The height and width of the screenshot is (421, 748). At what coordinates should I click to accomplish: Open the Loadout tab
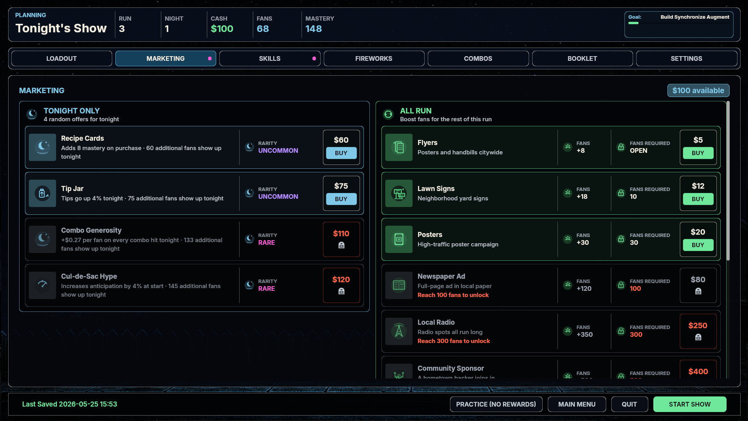62,58
